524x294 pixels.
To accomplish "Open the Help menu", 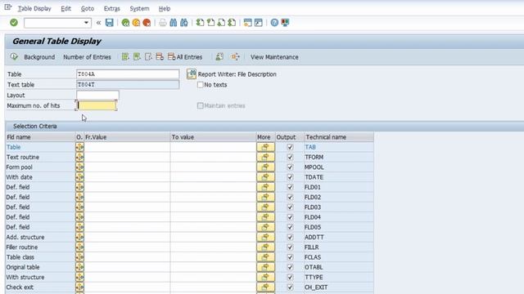I will point(165,9).
